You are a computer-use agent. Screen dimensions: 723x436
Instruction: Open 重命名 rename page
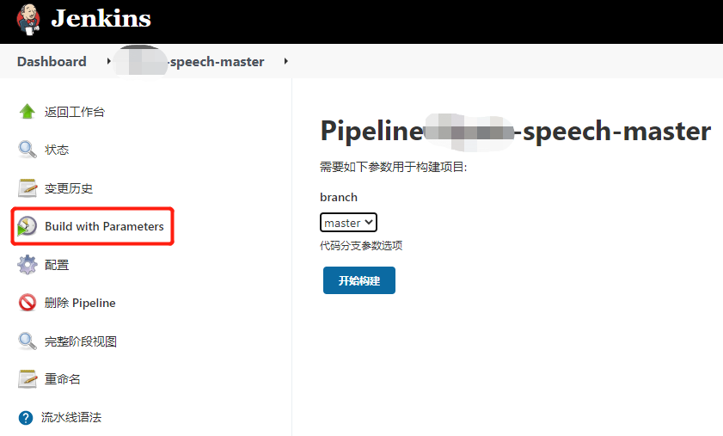62,379
